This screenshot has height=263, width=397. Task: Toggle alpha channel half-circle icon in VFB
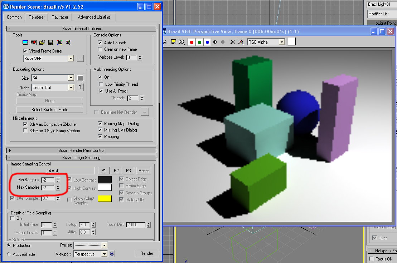click(x=215, y=42)
